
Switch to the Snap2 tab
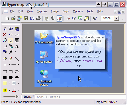[41, 97]
